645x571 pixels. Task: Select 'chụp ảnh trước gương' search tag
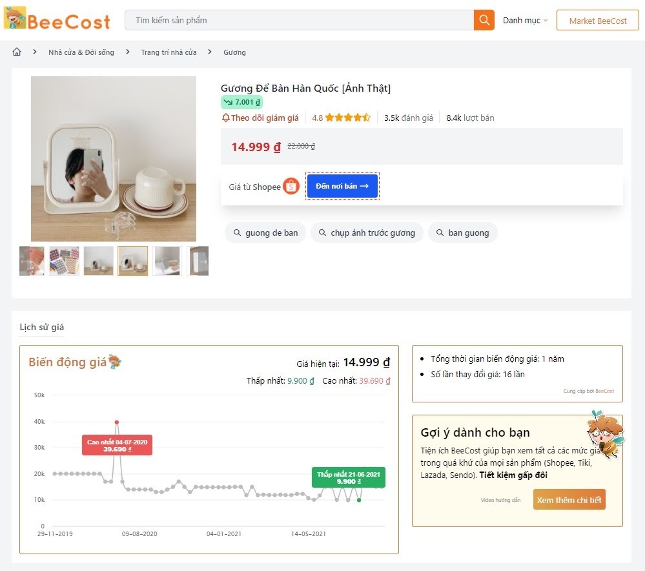tap(367, 233)
